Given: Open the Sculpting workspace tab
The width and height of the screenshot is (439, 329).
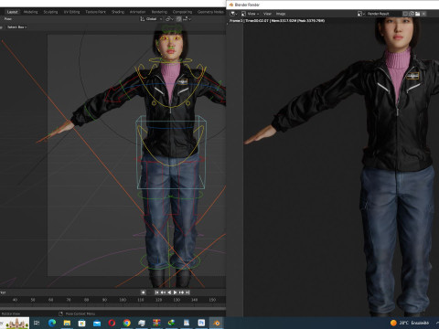Looking at the screenshot, I should click(x=50, y=12).
